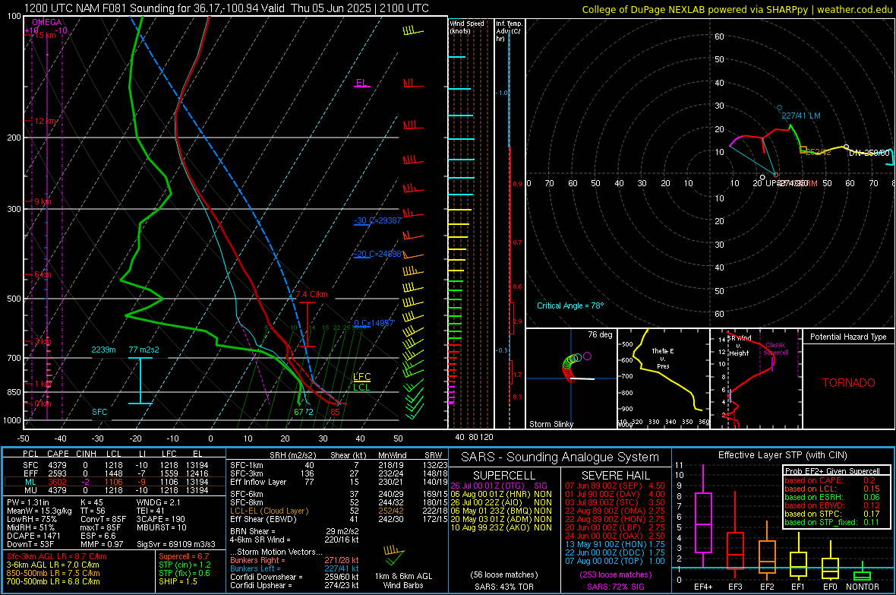Click the LFC label on the skew-T
This screenshot has width=896, height=595.
tap(361, 376)
